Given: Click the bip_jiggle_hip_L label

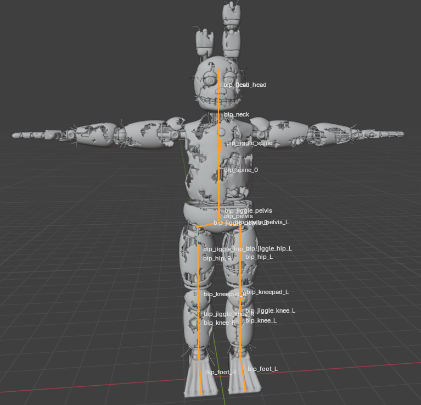Looking at the screenshot, I should point(270,248).
